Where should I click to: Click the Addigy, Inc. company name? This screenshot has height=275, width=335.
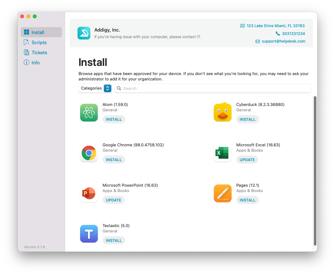pos(107,30)
